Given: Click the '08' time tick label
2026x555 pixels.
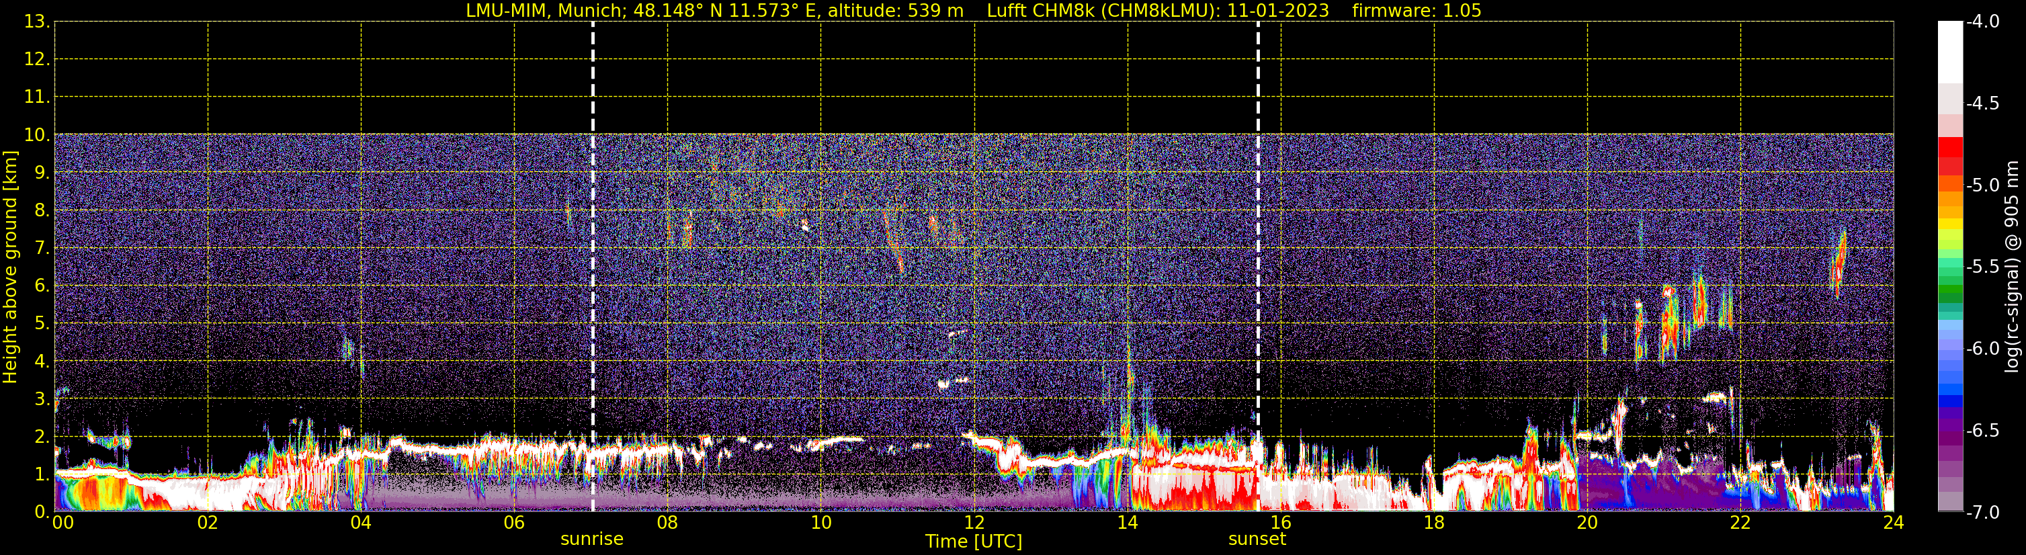Looking at the screenshot, I should [x=668, y=523].
